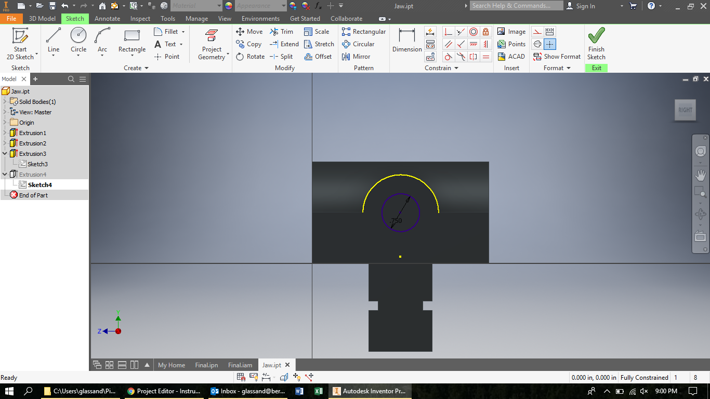Select the Circle sketch tool
The width and height of the screenshot is (710, 399).
click(x=78, y=42)
